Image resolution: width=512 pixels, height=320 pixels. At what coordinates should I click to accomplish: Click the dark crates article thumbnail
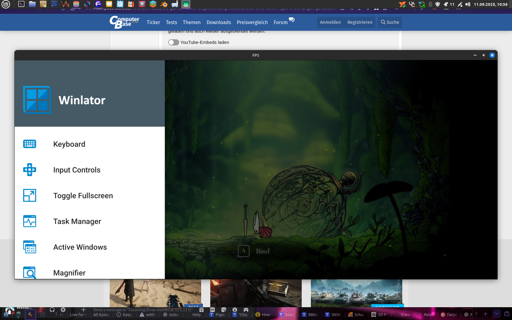tap(256, 293)
